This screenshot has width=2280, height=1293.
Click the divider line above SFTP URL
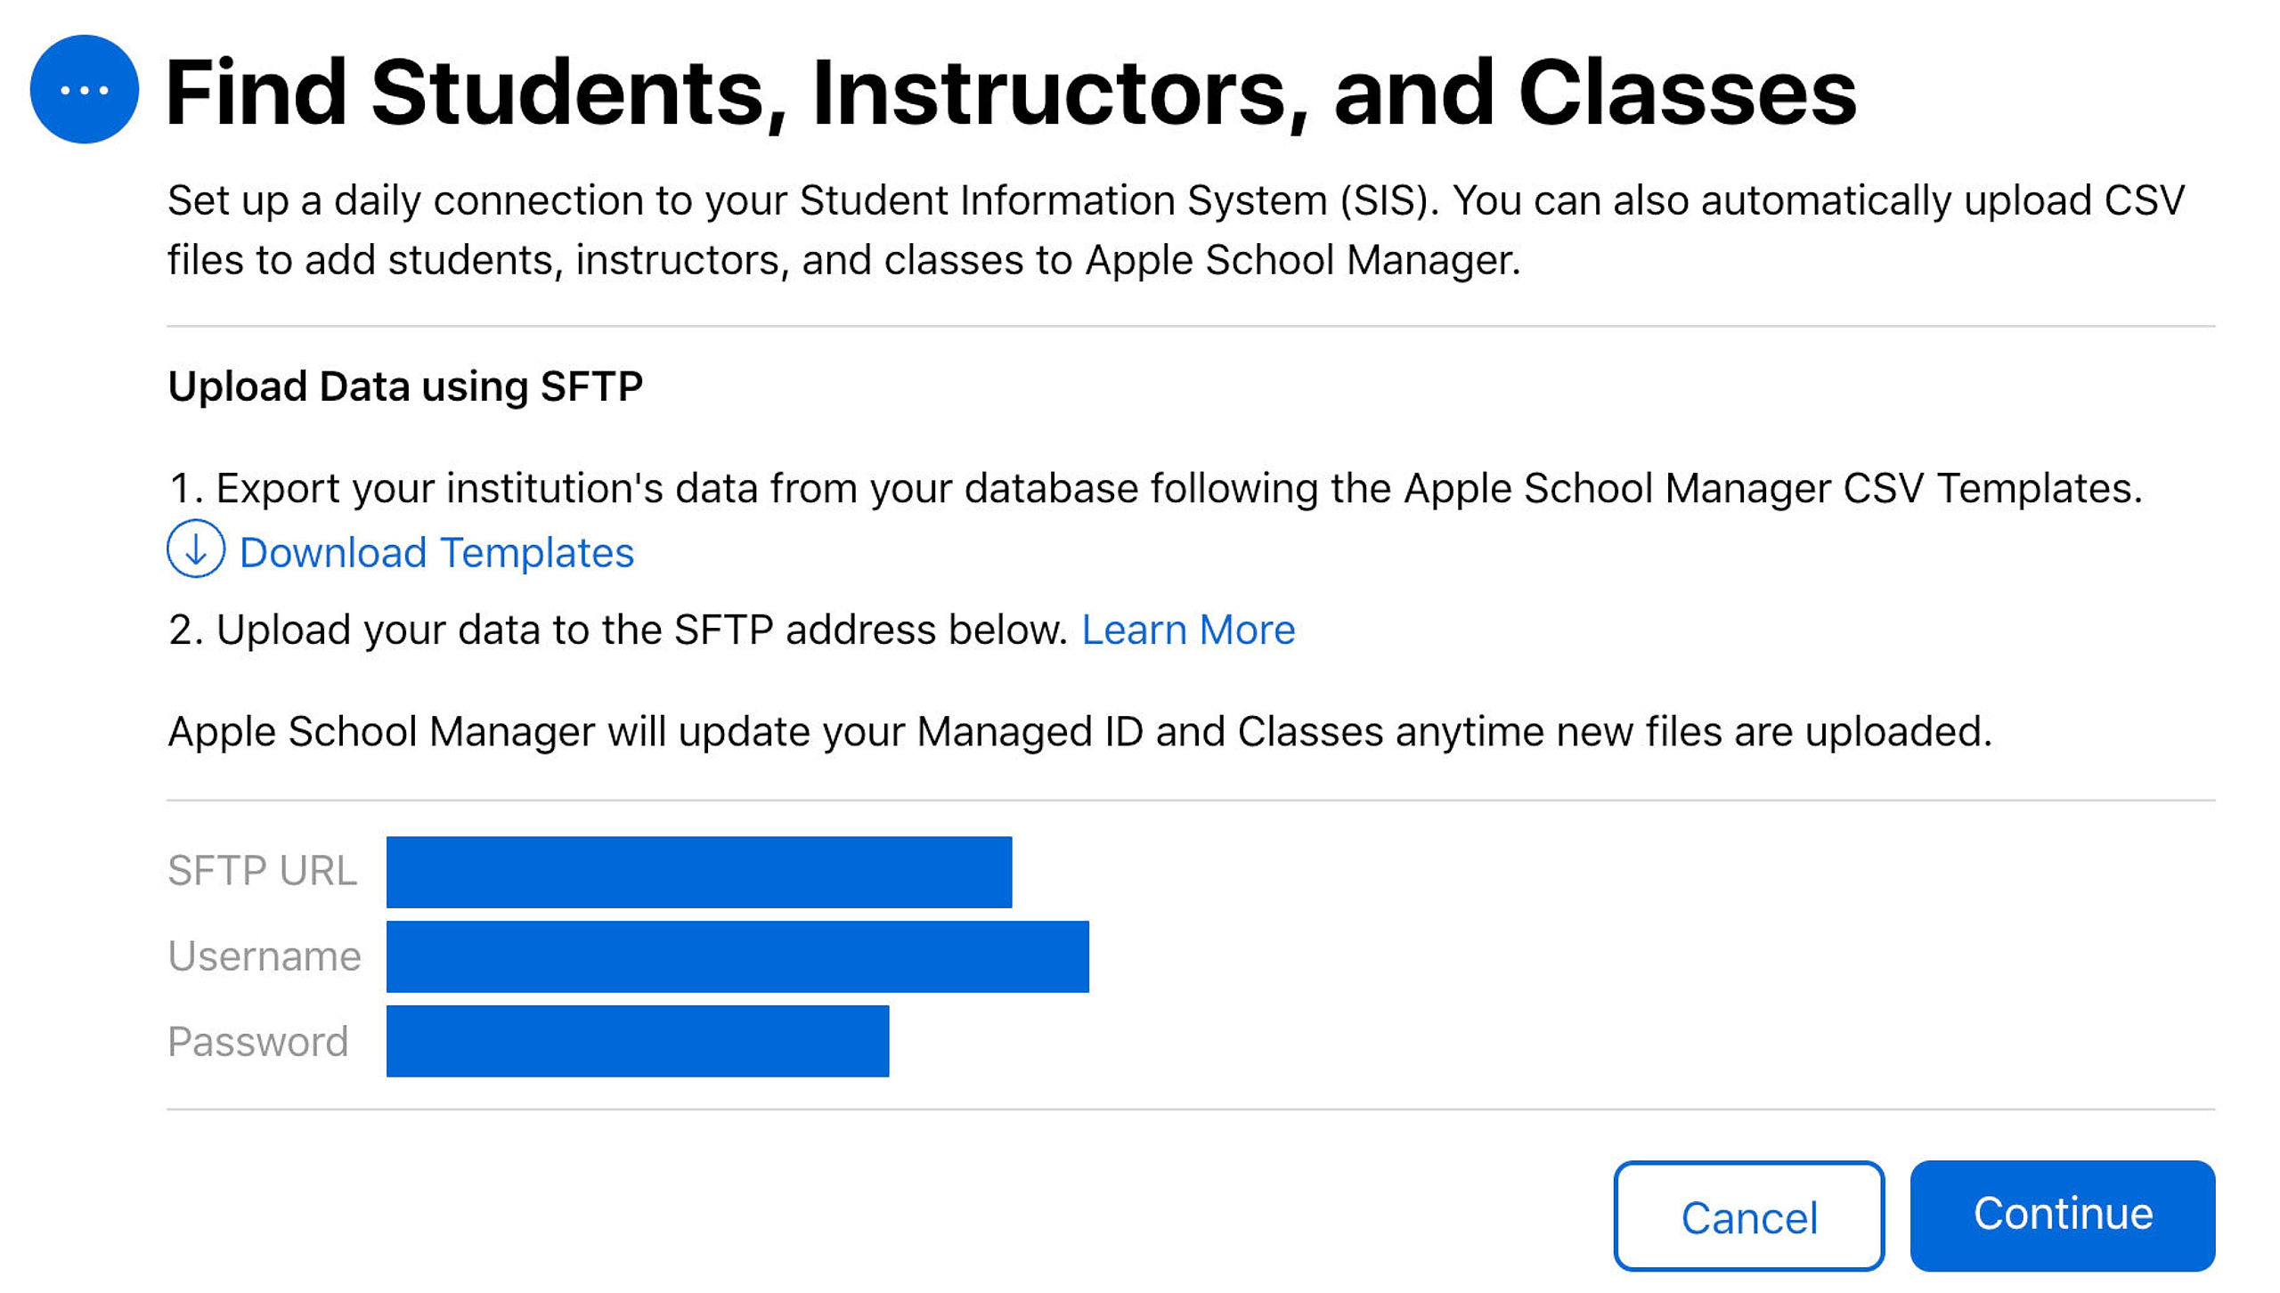(x=1191, y=801)
